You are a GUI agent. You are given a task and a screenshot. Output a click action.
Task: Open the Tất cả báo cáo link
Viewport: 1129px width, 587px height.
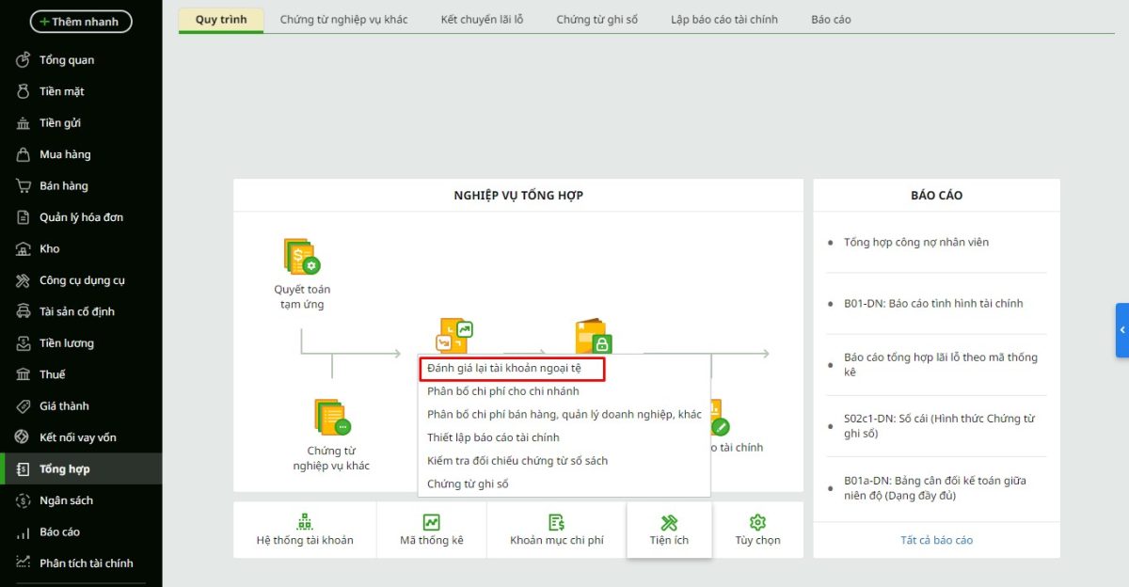(x=936, y=540)
